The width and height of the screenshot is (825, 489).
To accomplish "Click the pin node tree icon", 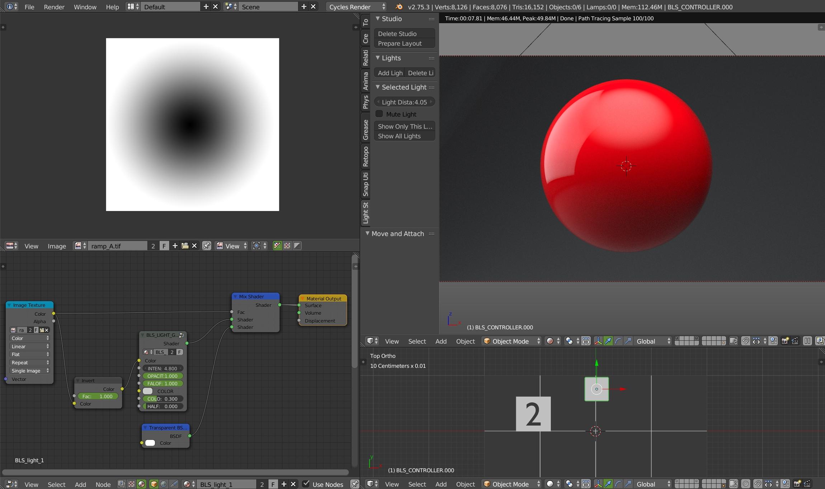I will pos(354,484).
